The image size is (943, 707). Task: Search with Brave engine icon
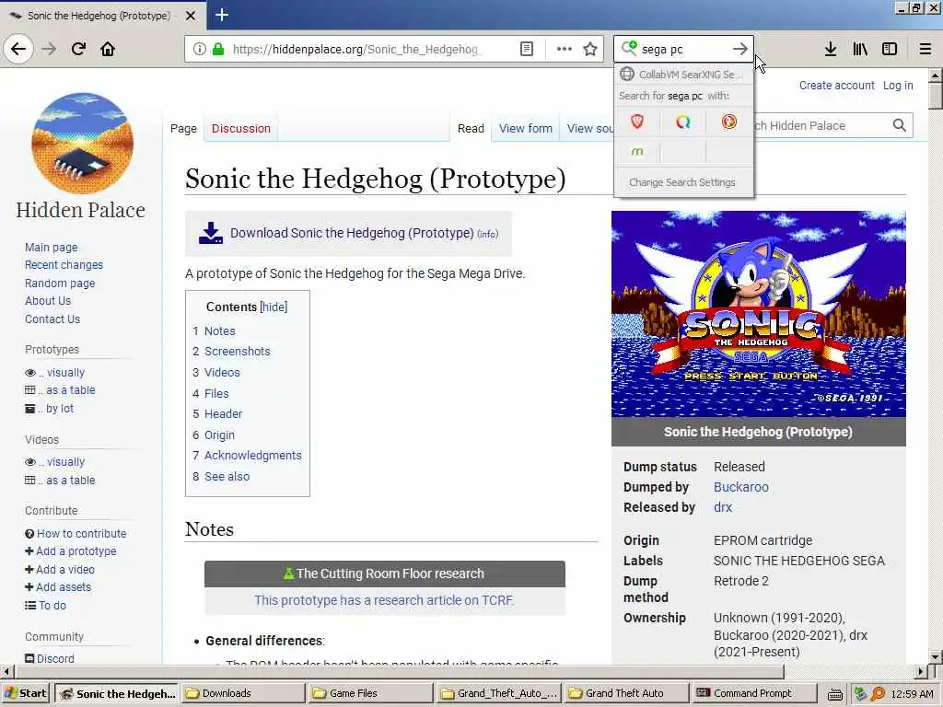coord(637,122)
